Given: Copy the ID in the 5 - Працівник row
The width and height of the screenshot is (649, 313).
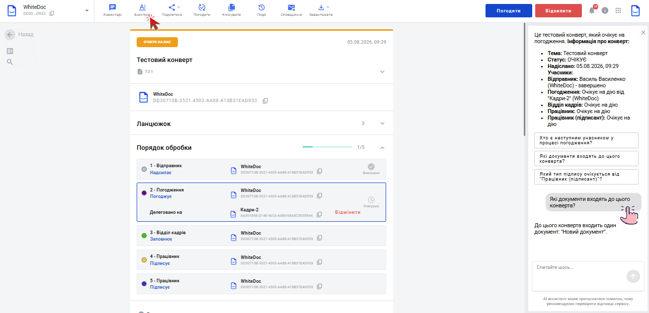Looking at the screenshot, I should pos(320,286).
